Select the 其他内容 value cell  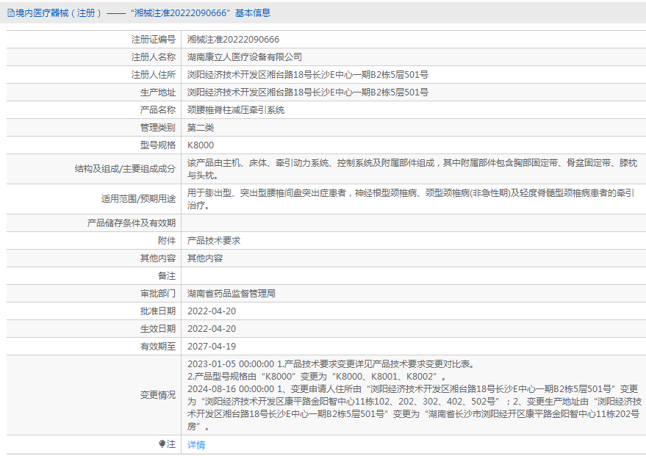pyautogui.click(x=205, y=258)
